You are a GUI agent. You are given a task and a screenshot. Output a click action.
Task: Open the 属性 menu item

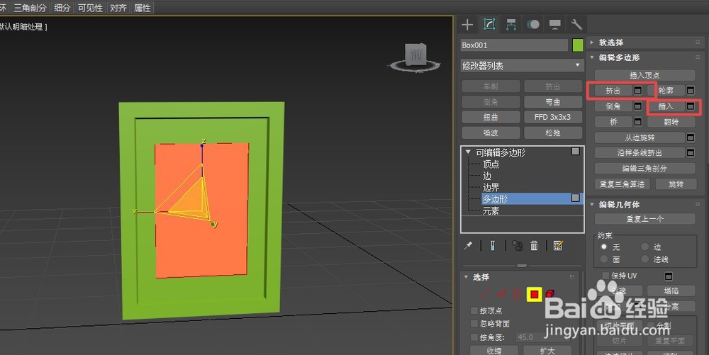coord(143,8)
